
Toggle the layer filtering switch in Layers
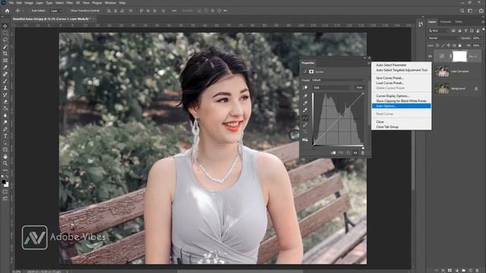[x=483, y=30]
